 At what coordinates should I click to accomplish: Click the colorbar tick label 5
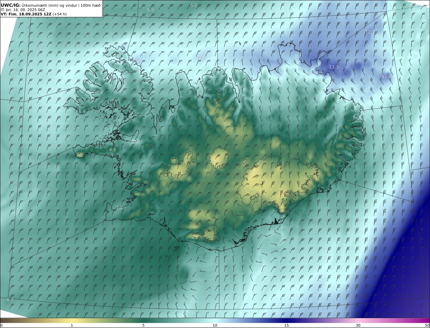click(143, 326)
